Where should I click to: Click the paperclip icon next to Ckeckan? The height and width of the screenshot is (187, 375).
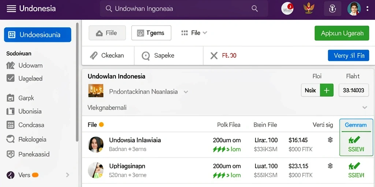click(x=93, y=56)
